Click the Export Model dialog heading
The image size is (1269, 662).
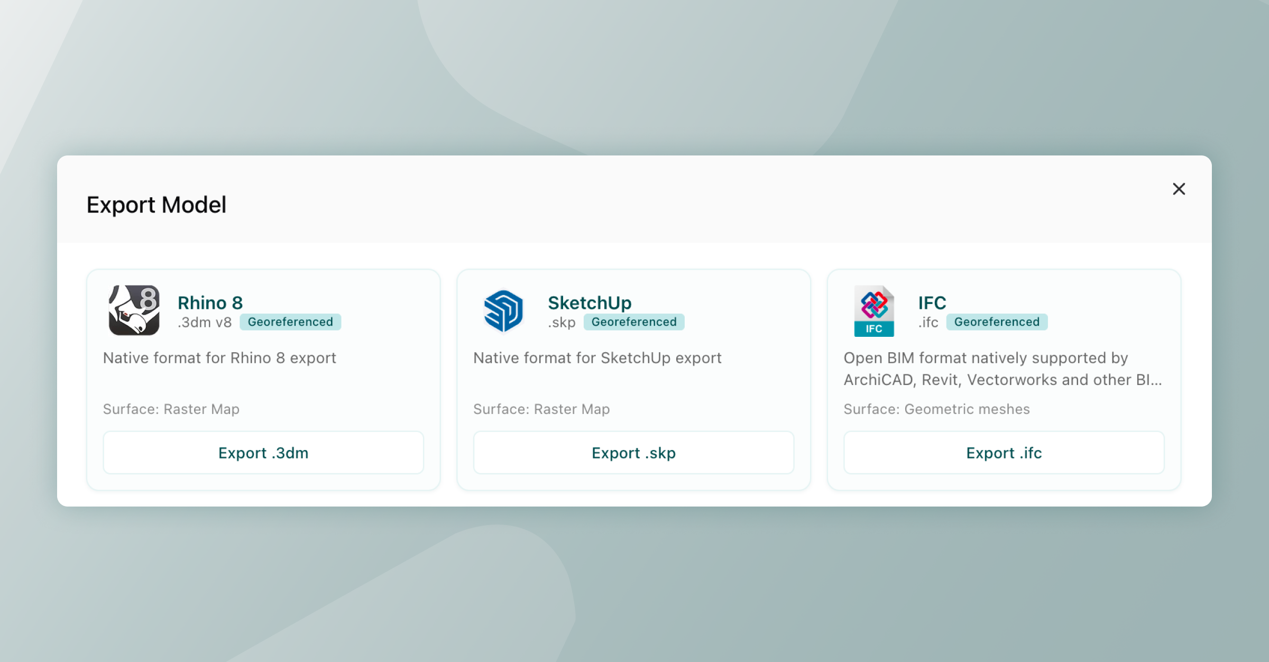157,205
